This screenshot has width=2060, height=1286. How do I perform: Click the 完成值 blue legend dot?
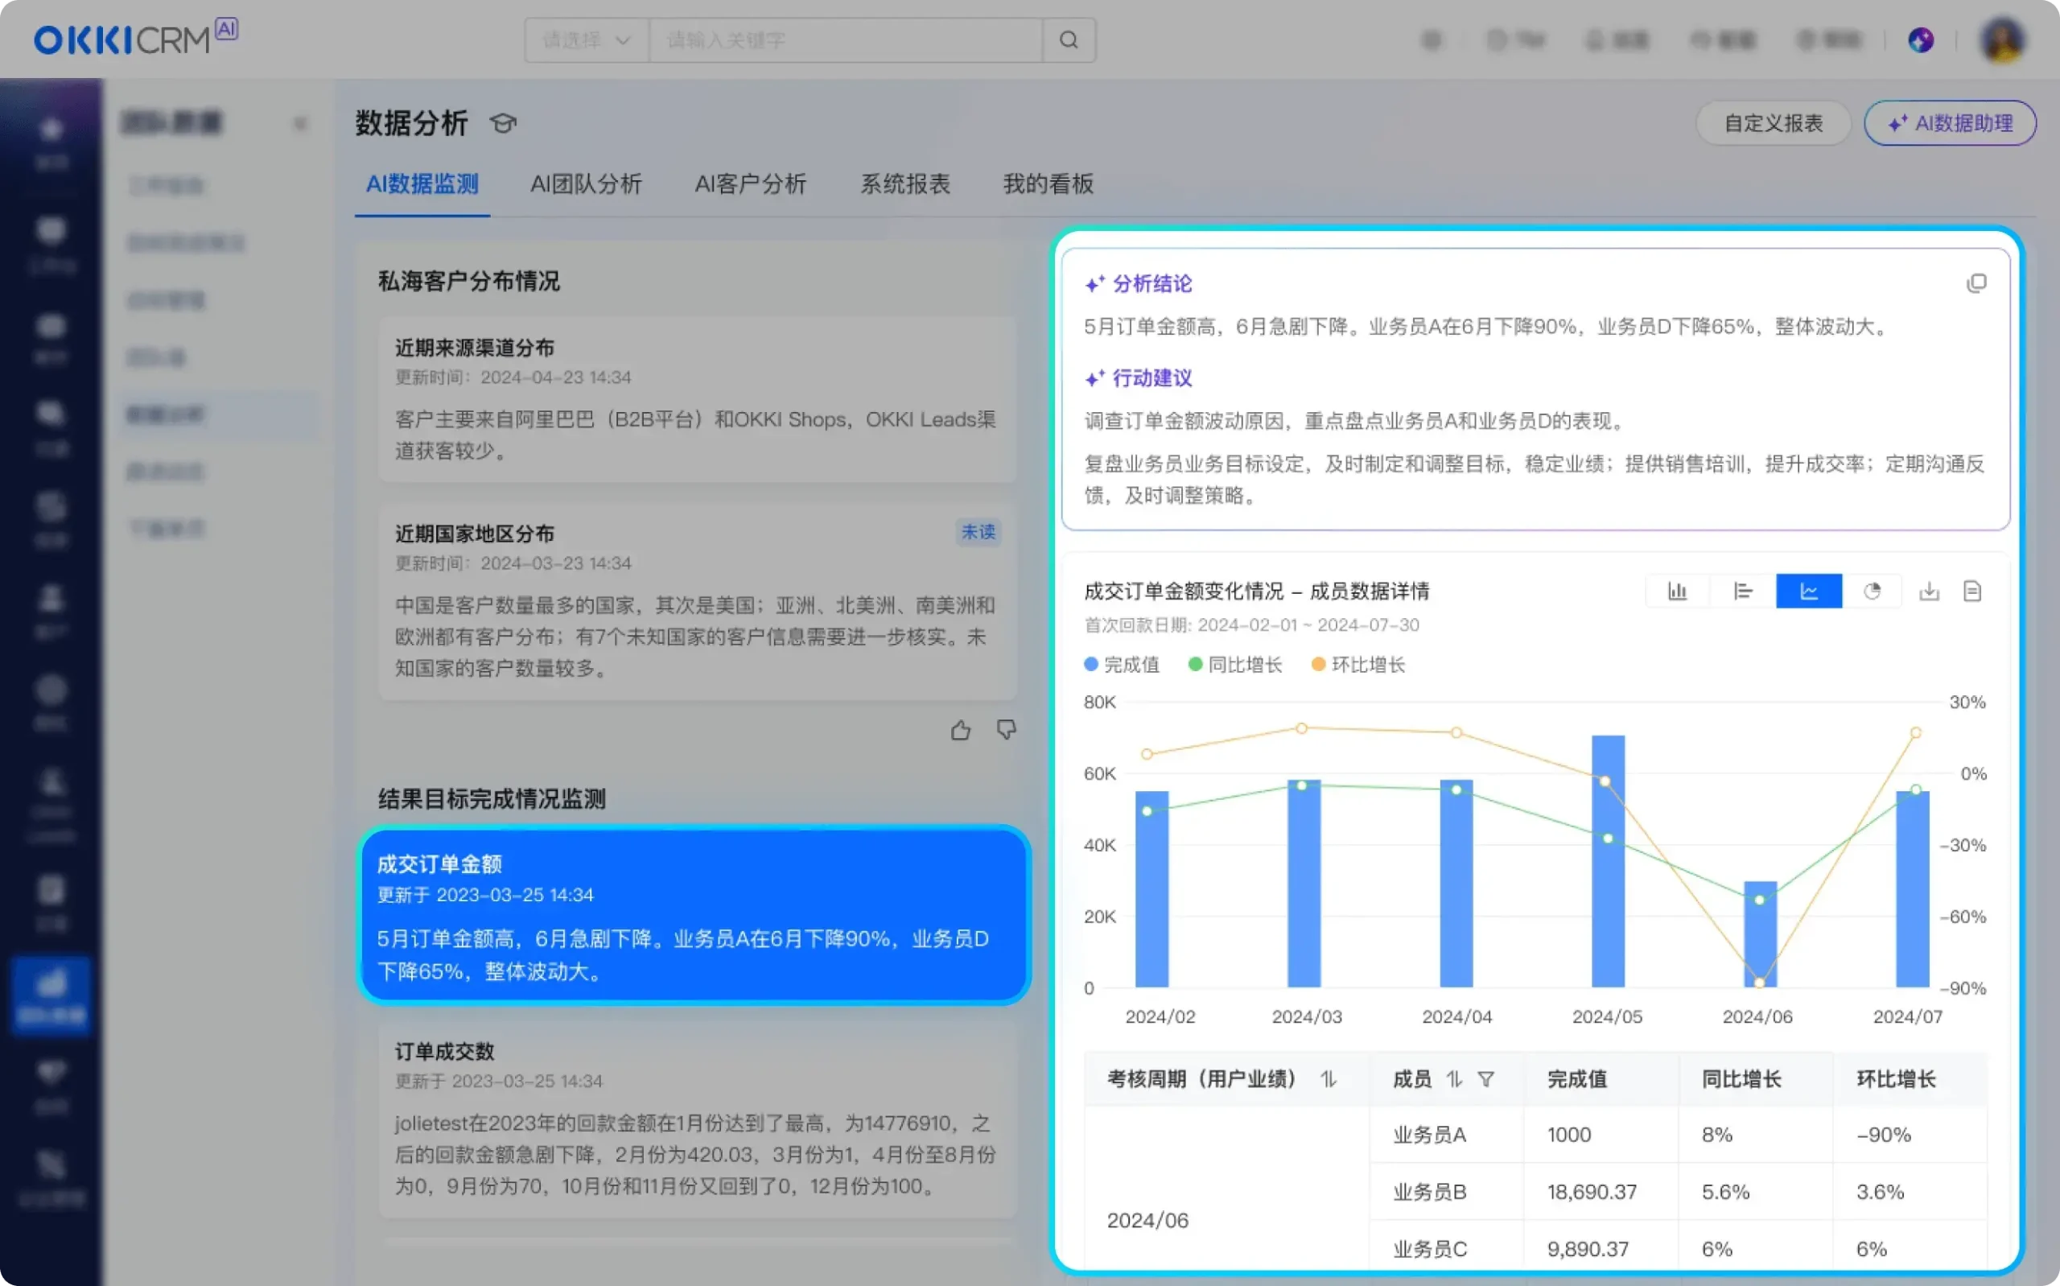point(1091,664)
